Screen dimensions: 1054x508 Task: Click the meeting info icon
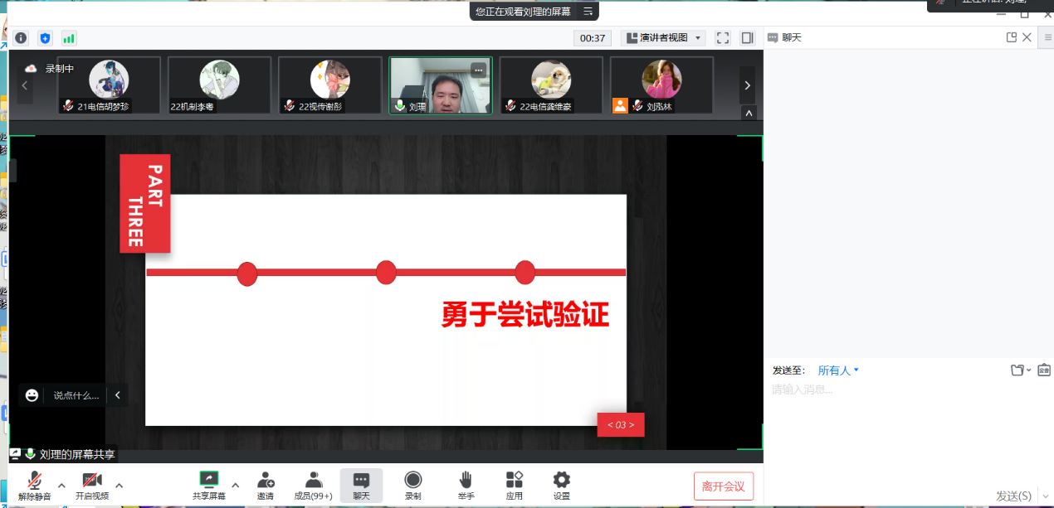pos(21,38)
